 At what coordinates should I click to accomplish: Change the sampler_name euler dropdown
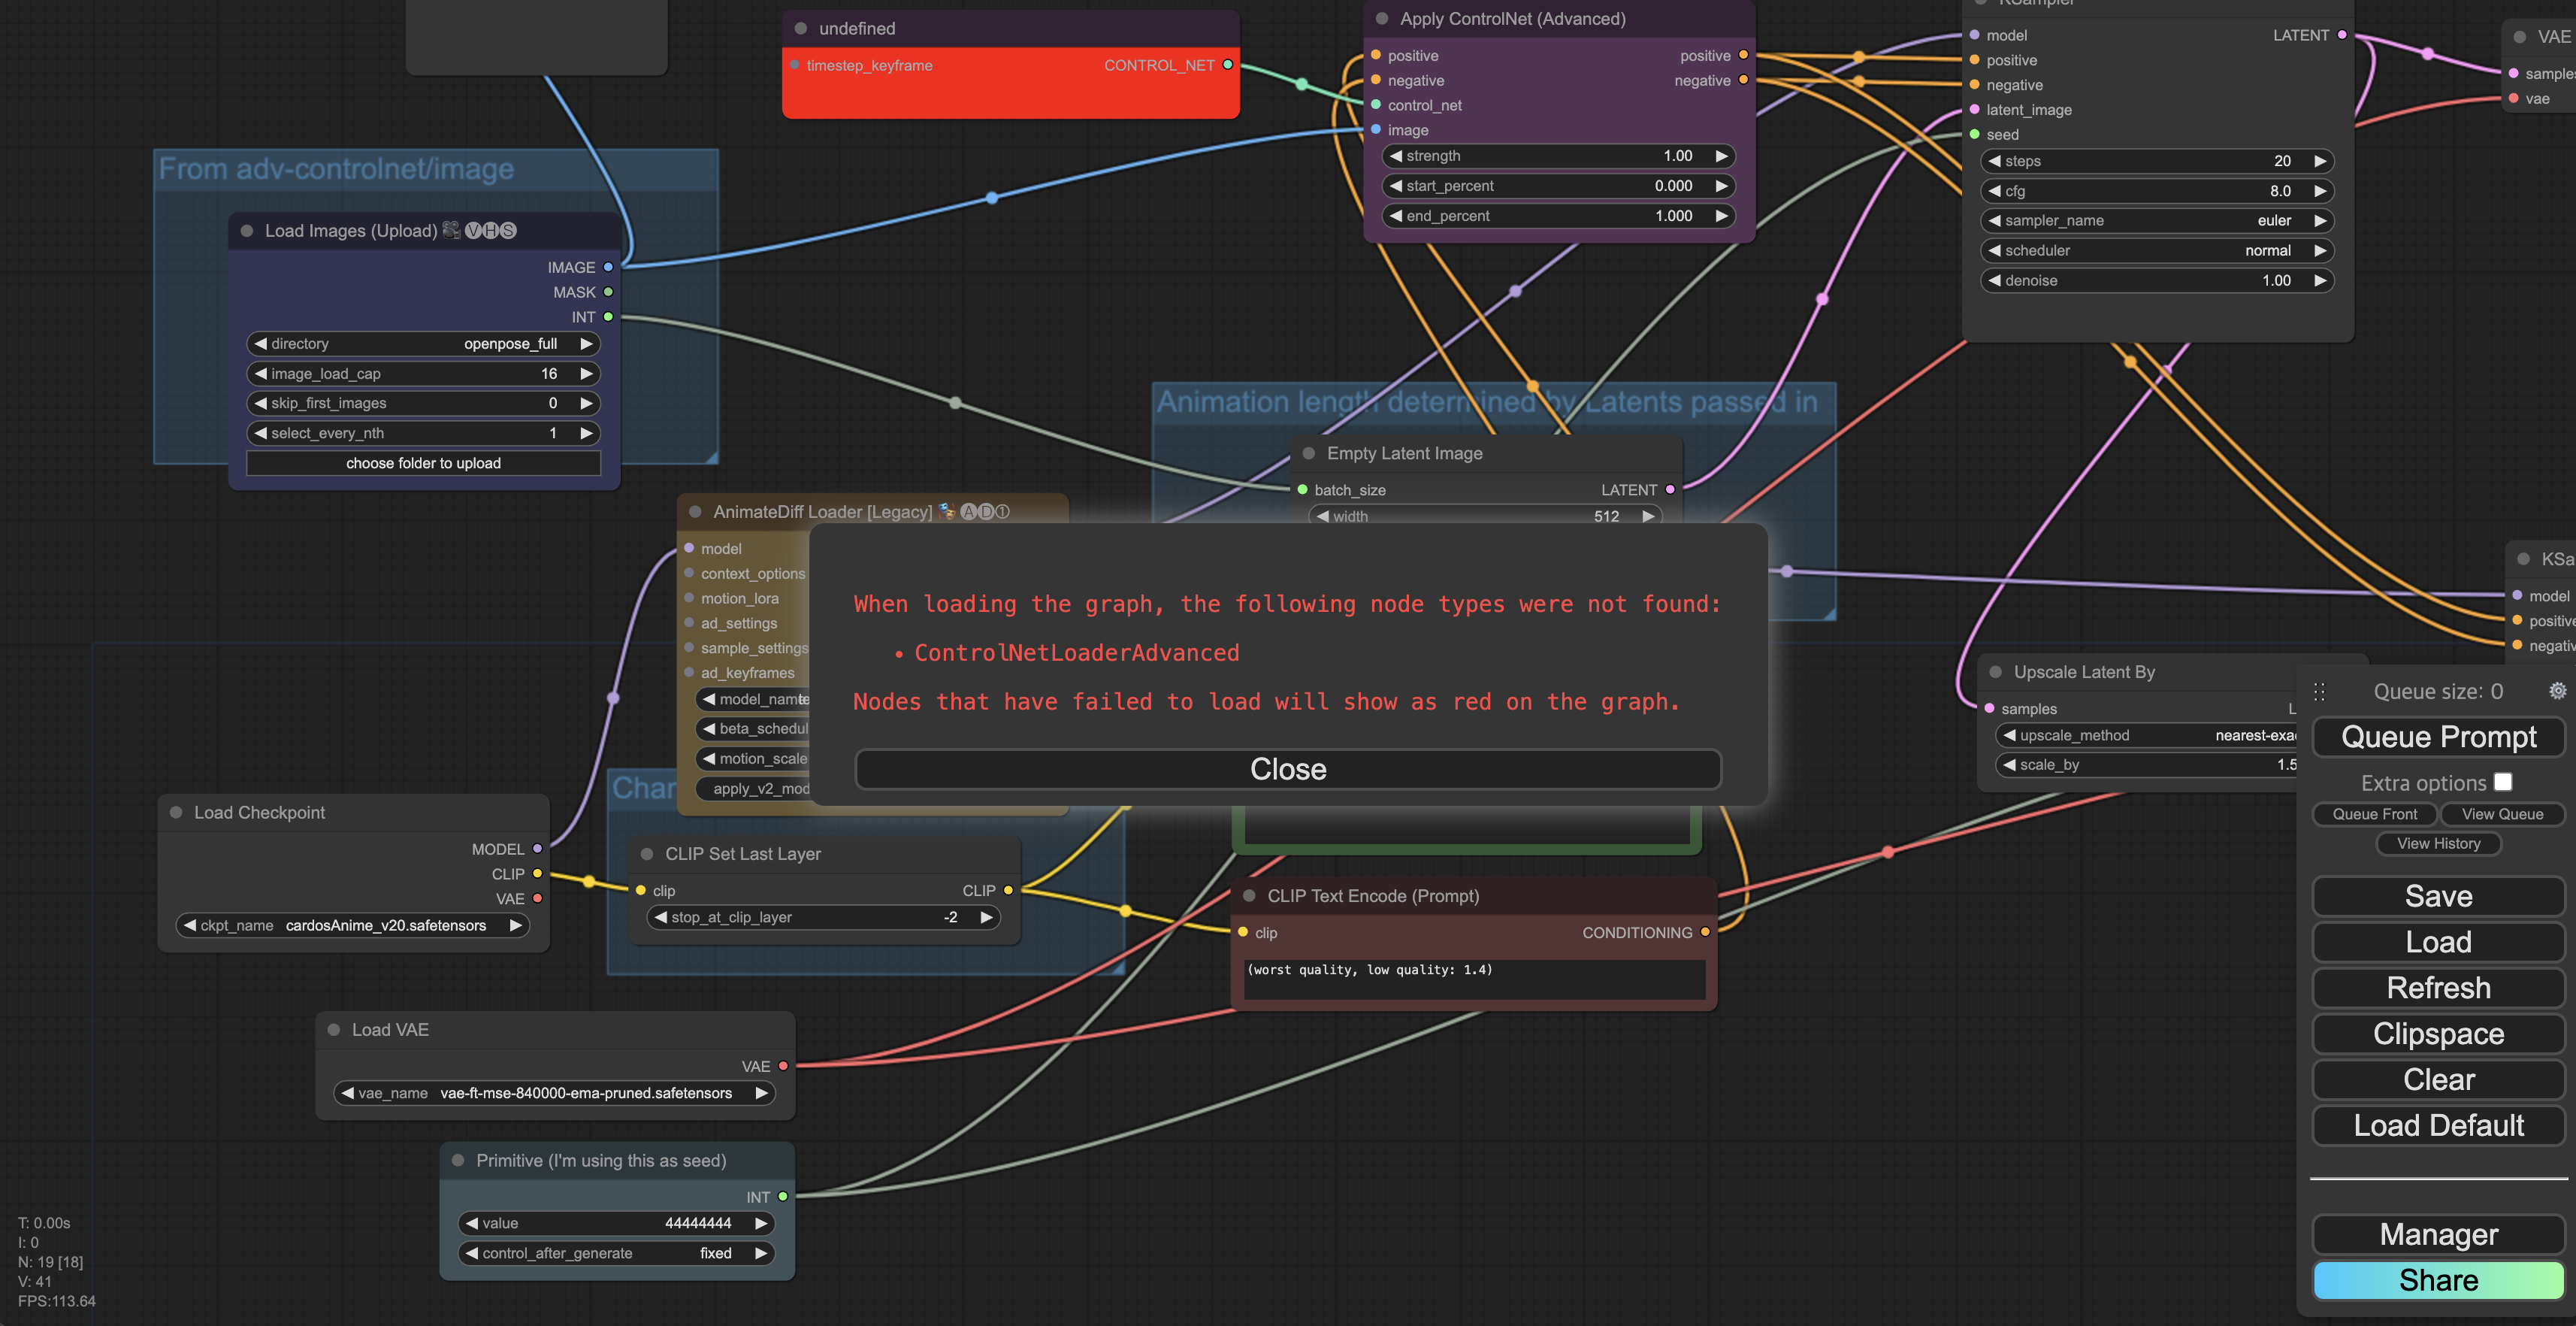tap(2156, 221)
